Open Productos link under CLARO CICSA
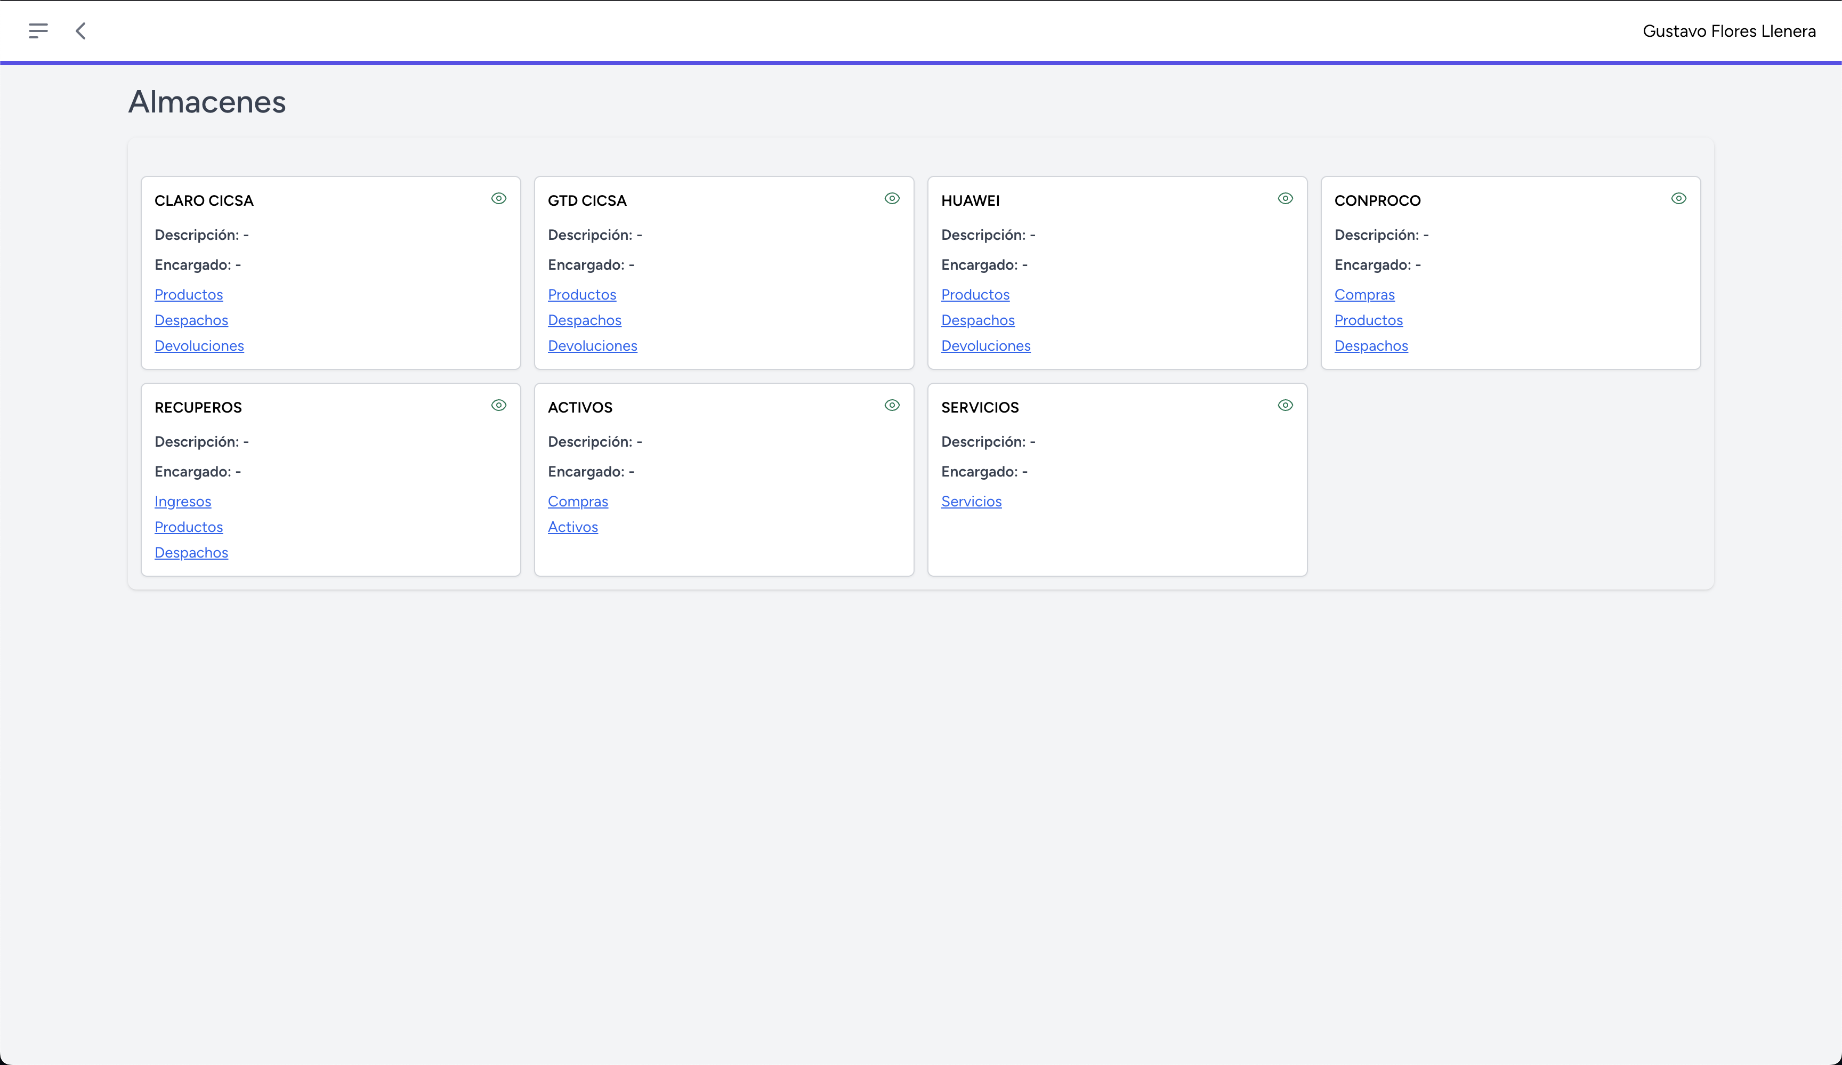 tap(189, 295)
